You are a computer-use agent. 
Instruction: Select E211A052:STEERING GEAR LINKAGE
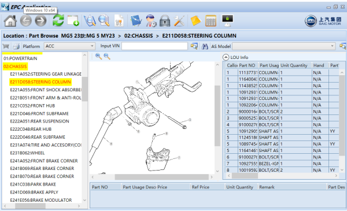click(46, 74)
